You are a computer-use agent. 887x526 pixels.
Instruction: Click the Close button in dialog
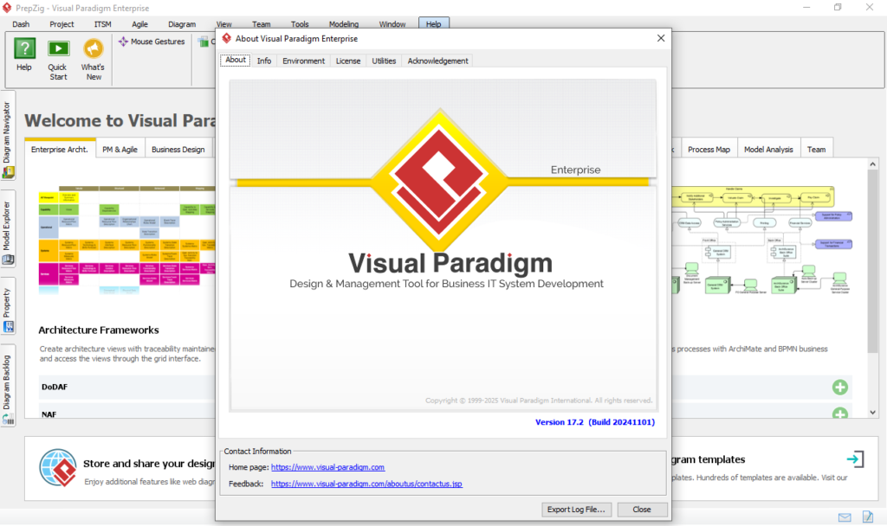point(642,509)
